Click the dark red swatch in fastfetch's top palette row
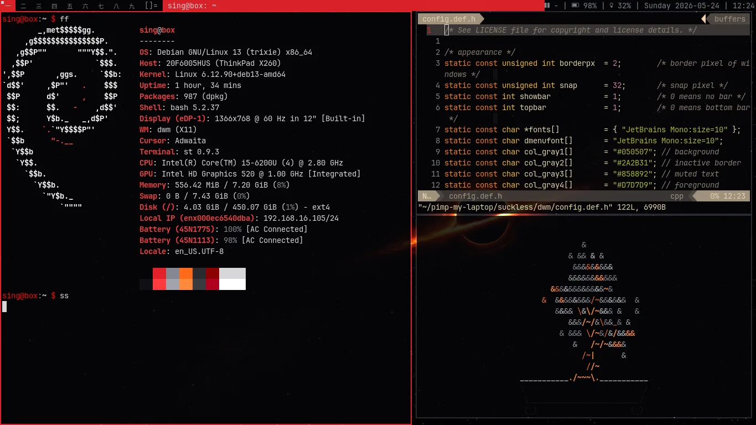756x425 pixels. 213,273
